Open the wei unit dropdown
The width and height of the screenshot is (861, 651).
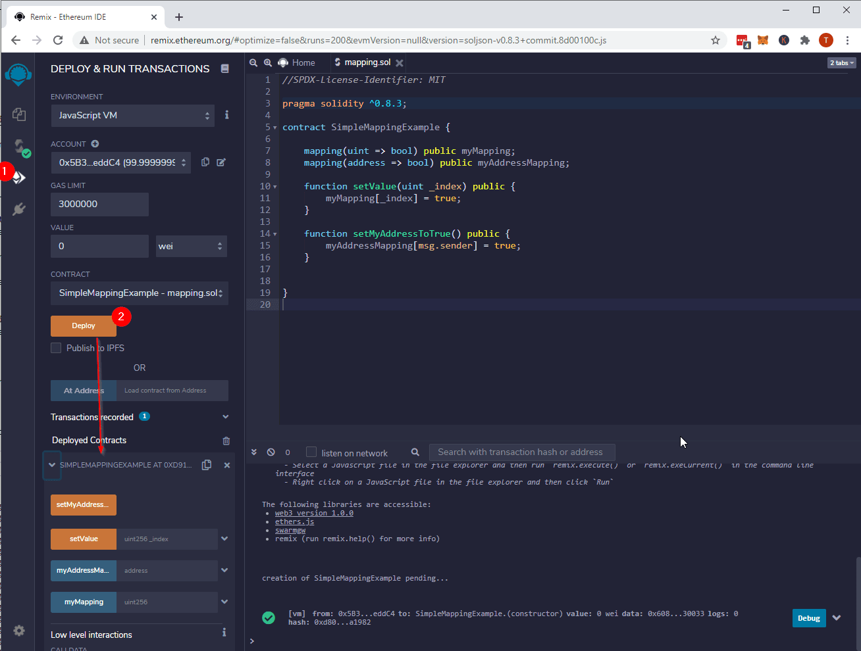click(x=192, y=246)
